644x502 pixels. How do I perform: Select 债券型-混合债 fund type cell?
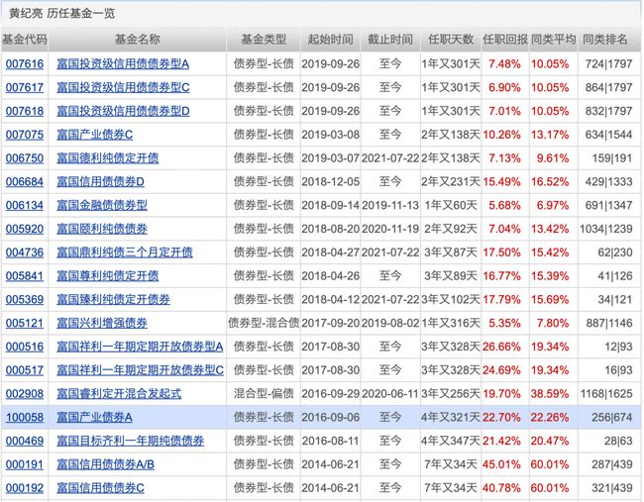pyautogui.click(x=264, y=323)
